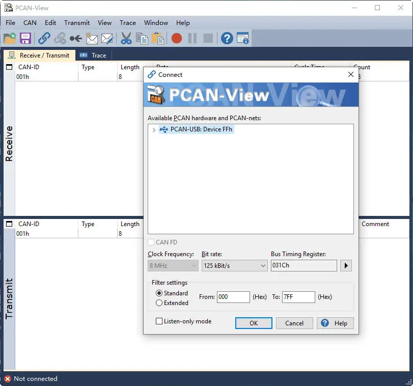Click the Edit Message envelope with pencil
The width and height of the screenshot is (413, 386).
click(x=107, y=38)
